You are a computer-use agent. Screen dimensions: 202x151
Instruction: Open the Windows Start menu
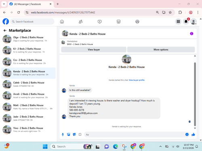[x=45, y=147]
